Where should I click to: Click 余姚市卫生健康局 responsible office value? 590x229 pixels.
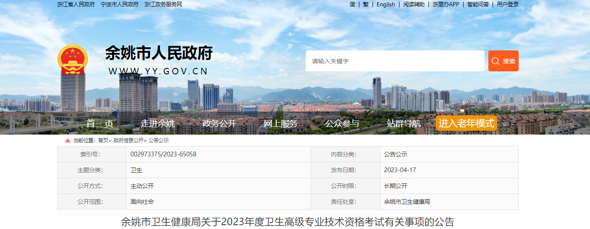coord(407,202)
